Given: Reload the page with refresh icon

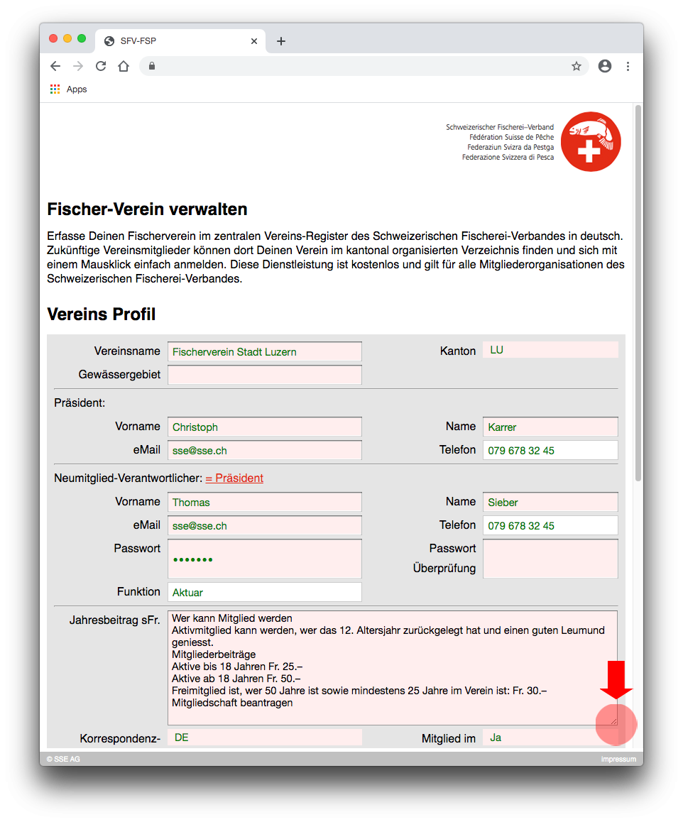Looking at the screenshot, I should 101,66.
